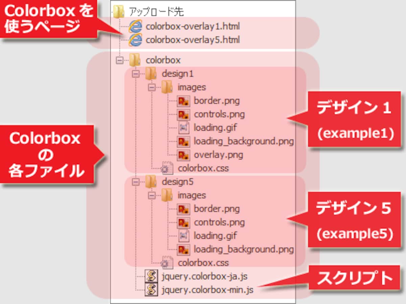The height and width of the screenshot is (304, 406).
Task: Select the colorbox-overlay1.html file name
Action: click(193, 26)
